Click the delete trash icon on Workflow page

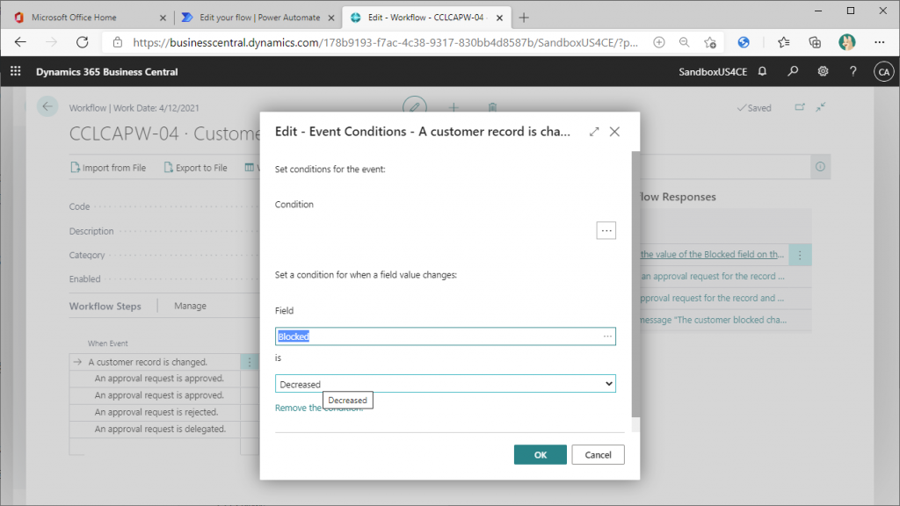click(x=492, y=107)
